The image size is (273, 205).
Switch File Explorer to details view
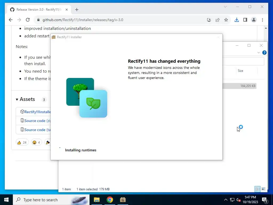coord(258,189)
